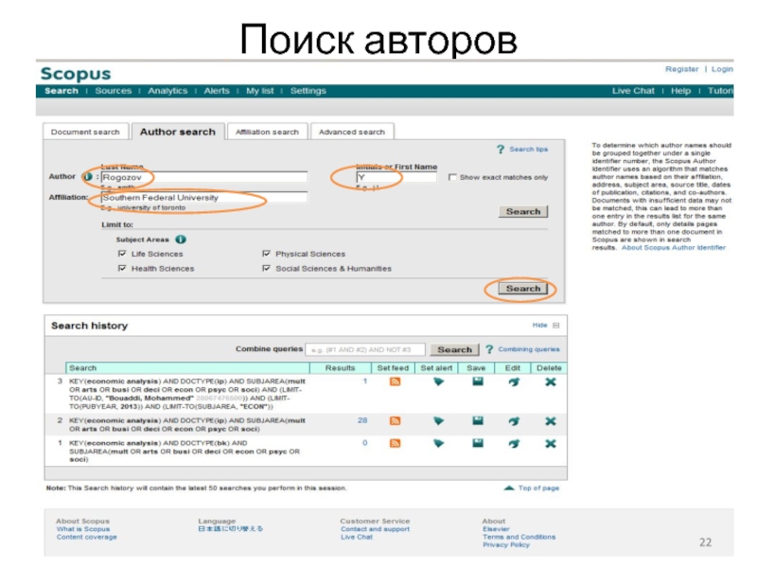
Task: Click RSS feed icon for search 1
Action: click(395, 443)
